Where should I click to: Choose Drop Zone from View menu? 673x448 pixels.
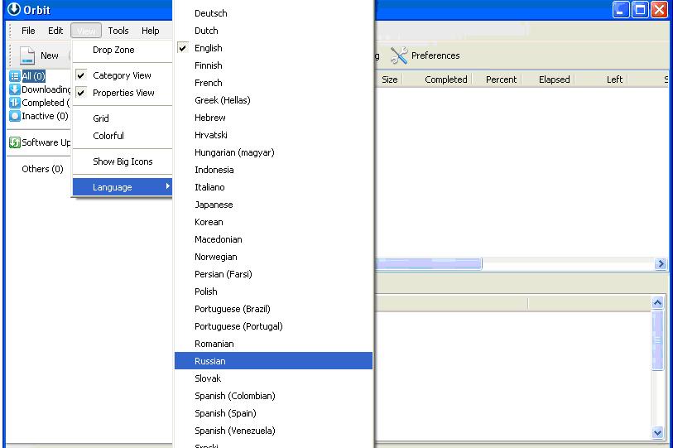[x=123, y=50]
